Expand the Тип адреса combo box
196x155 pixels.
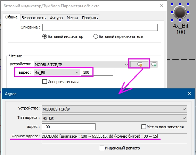coord(114,118)
